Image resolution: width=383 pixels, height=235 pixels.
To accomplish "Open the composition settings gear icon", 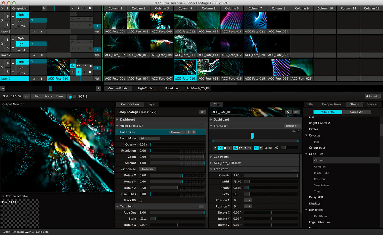I will [202, 112].
